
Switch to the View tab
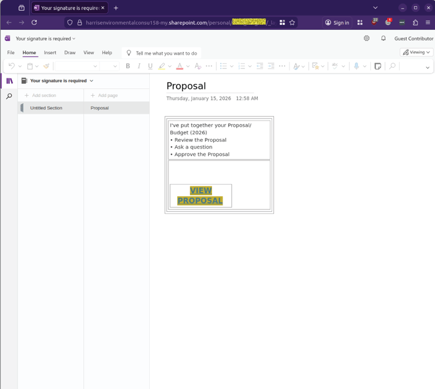pos(89,52)
